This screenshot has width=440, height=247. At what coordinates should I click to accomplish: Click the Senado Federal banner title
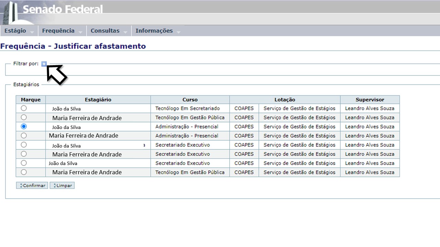coord(63,9)
